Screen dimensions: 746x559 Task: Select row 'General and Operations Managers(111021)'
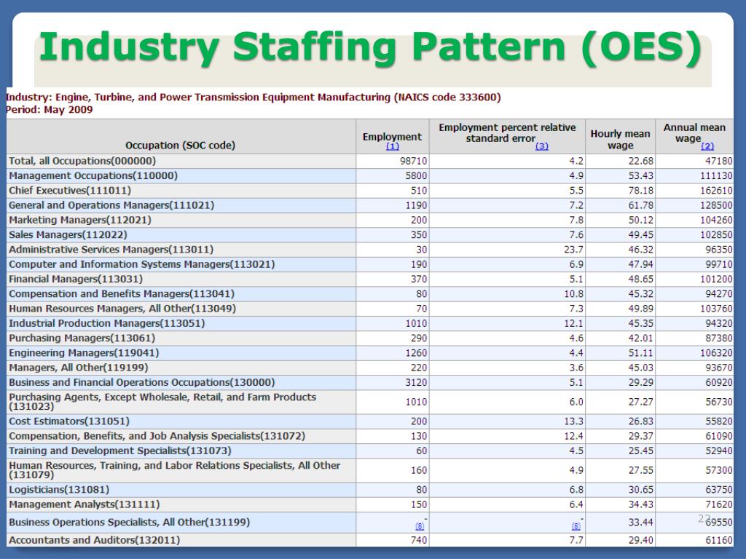369,205
